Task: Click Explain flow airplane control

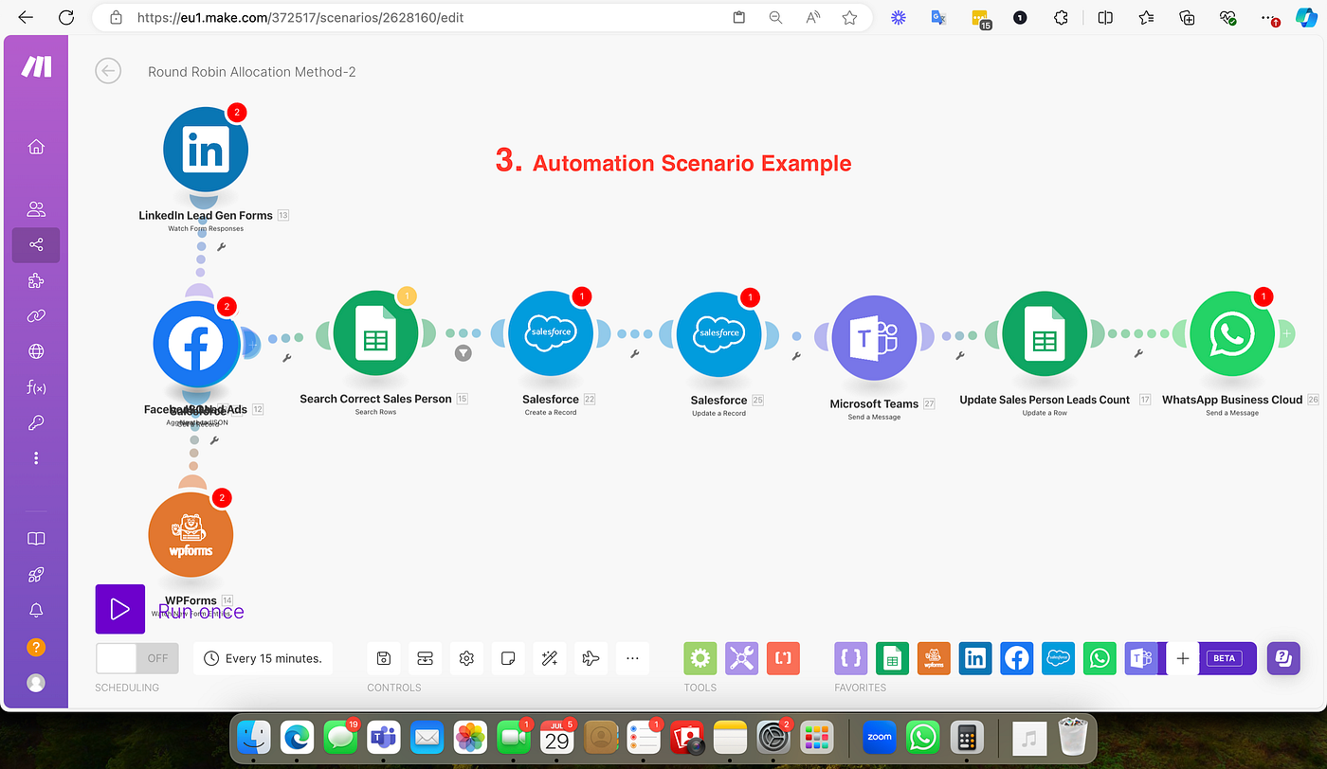Action: (591, 658)
